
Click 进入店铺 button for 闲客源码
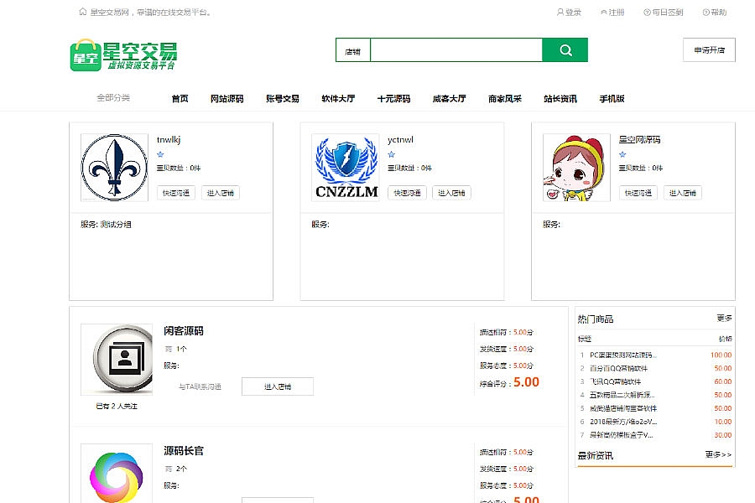pyautogui.click(x=277, y=386)
